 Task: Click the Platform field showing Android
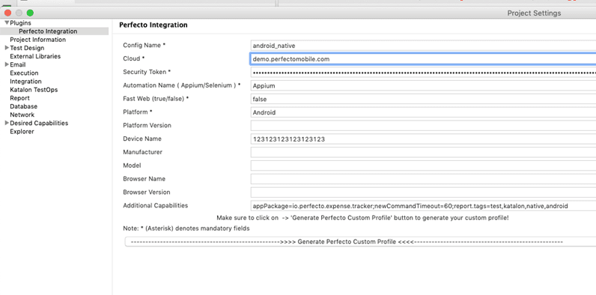pos(423,112)
